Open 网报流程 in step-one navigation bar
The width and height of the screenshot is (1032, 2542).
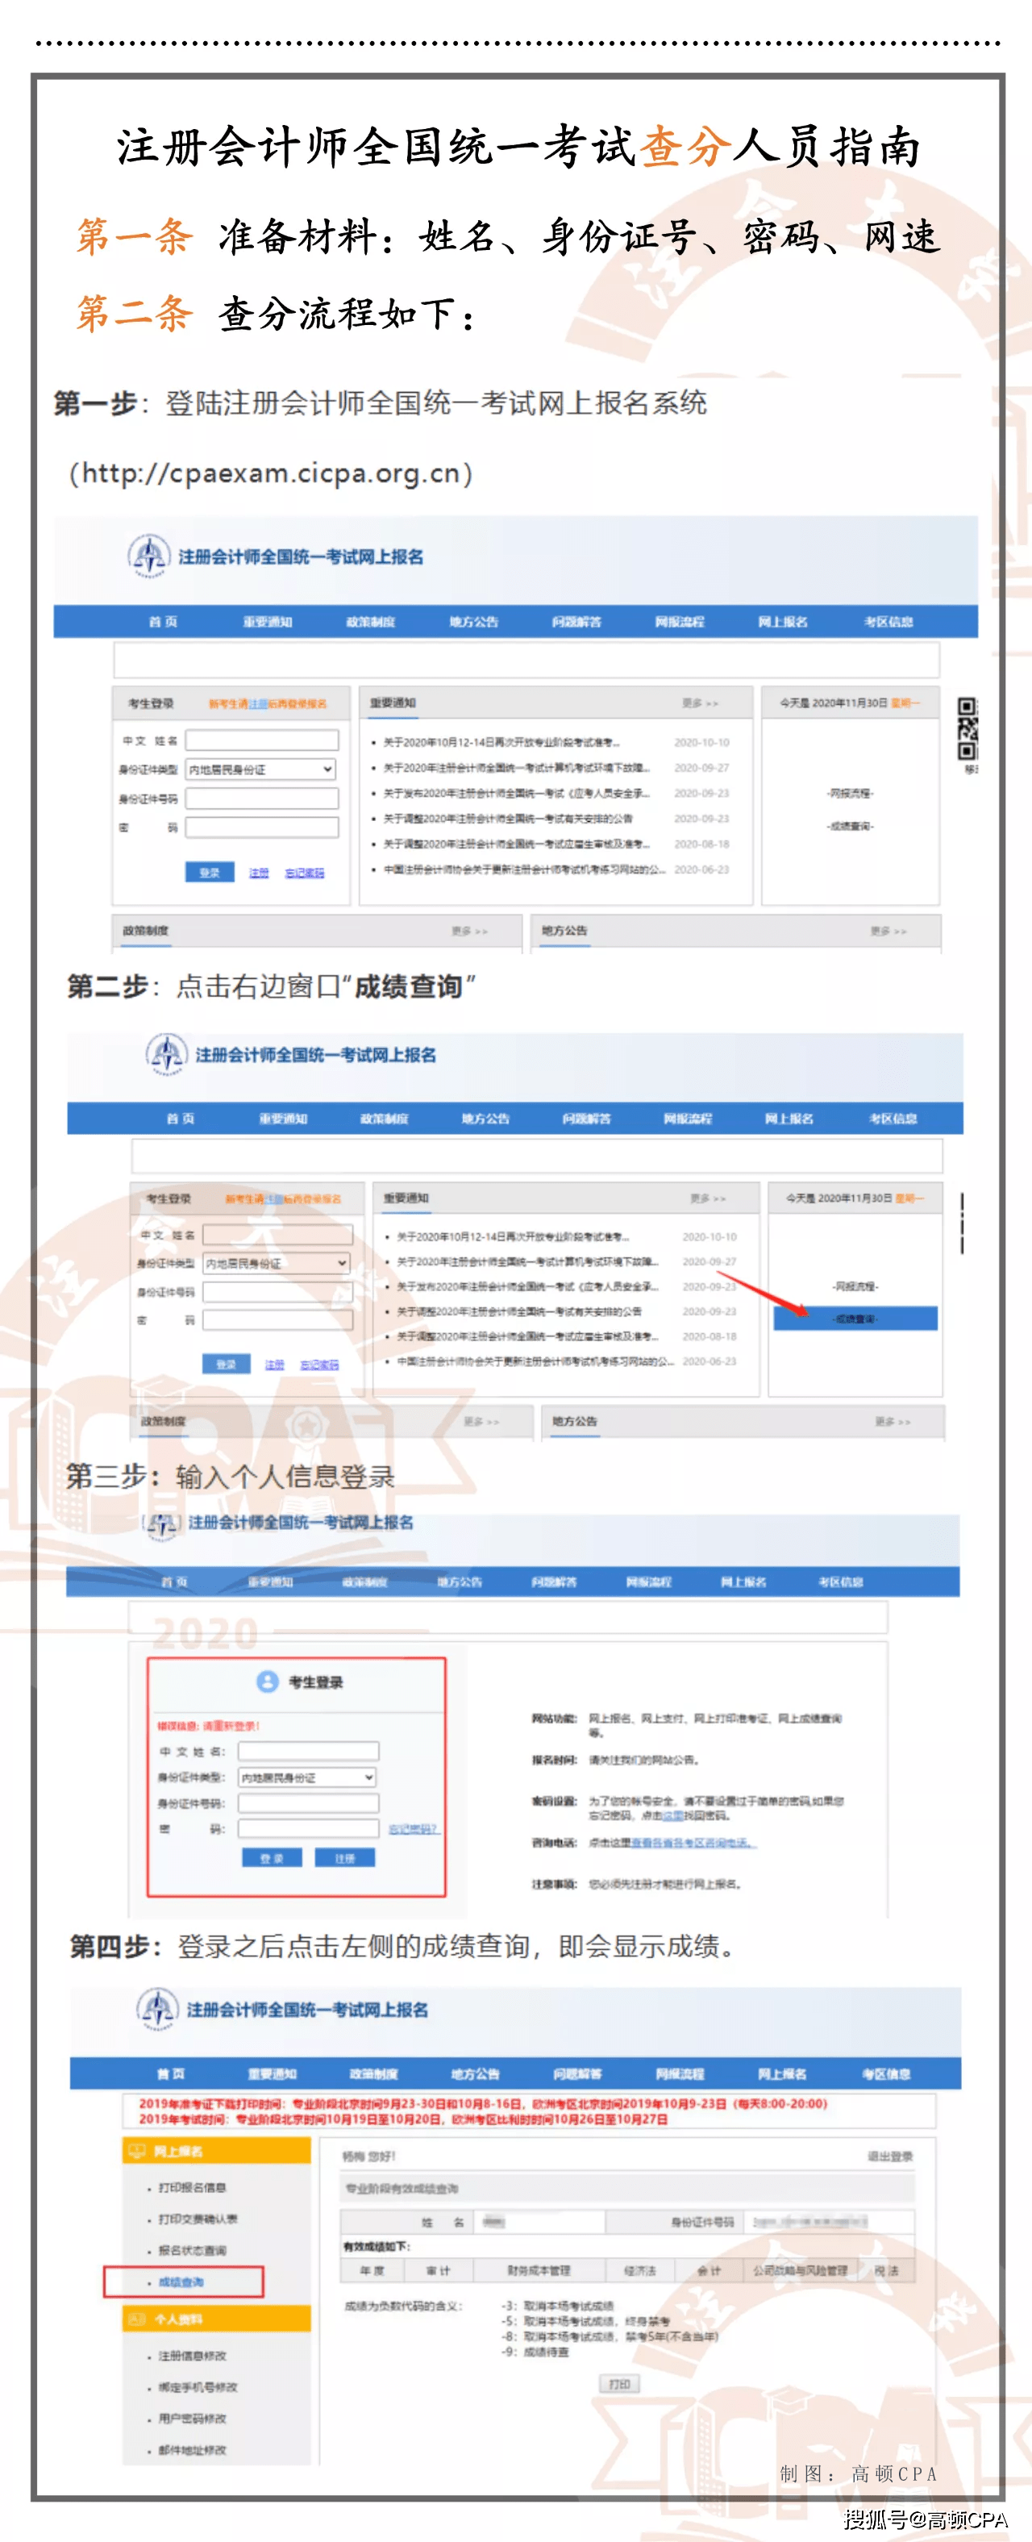(680, 622)
